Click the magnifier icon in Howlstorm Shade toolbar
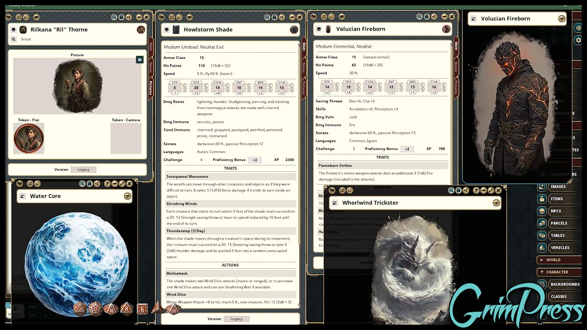This screenshot has height=330, width=587. [267, 17]
